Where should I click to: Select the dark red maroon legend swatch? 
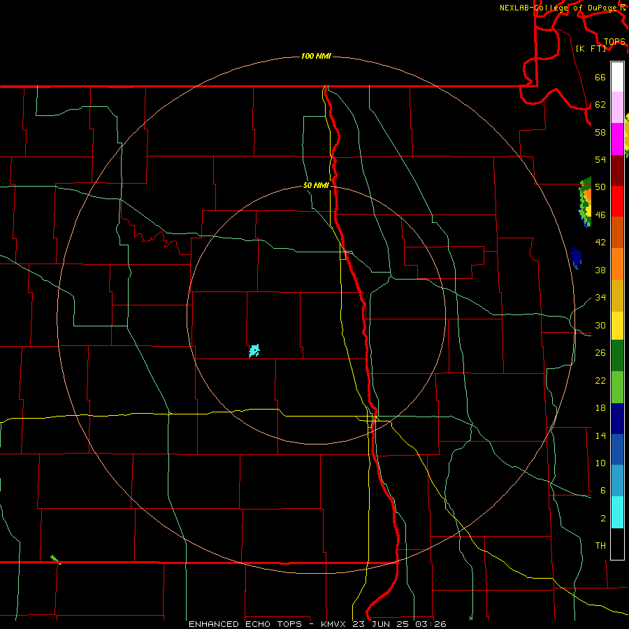pyautogui.click(x=617, y=171)
